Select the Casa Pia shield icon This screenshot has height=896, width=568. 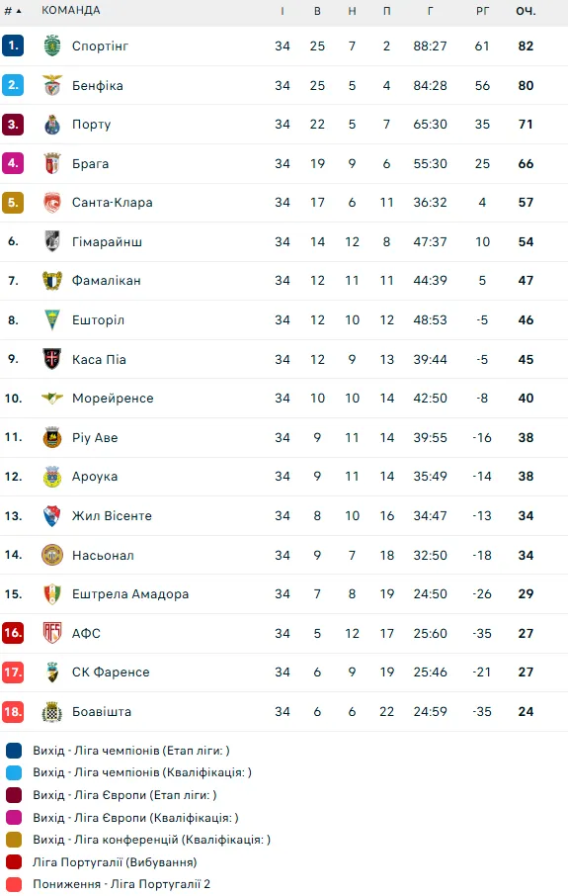coord(52,359)
